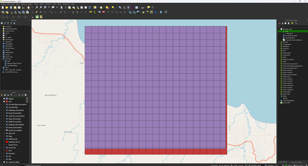Click the Open Project folder icon
Viewport: 308px width, 166px height.
pos(6,7)
